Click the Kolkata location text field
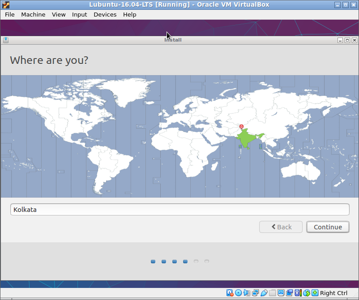This screenshot has width=359, height=300. click(180, 209)
